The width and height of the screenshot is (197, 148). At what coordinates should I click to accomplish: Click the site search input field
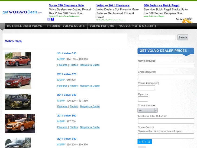click(x=157, y=37)
